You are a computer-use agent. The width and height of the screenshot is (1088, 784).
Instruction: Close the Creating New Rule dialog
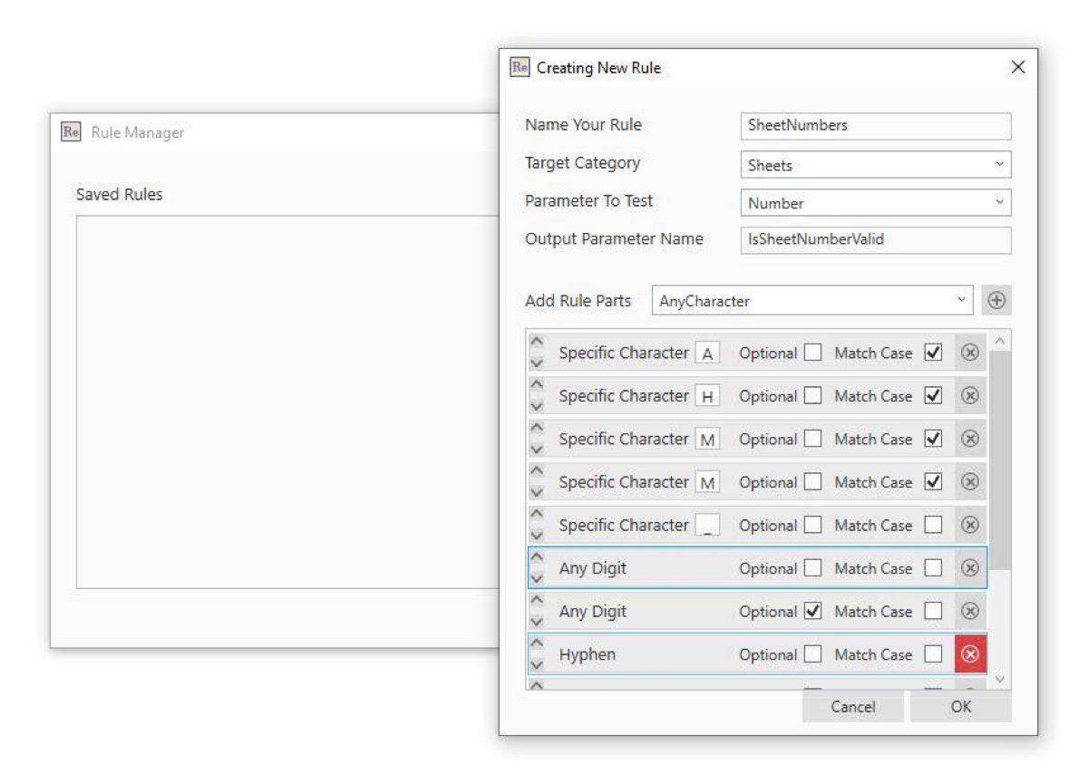(1017, 68)
